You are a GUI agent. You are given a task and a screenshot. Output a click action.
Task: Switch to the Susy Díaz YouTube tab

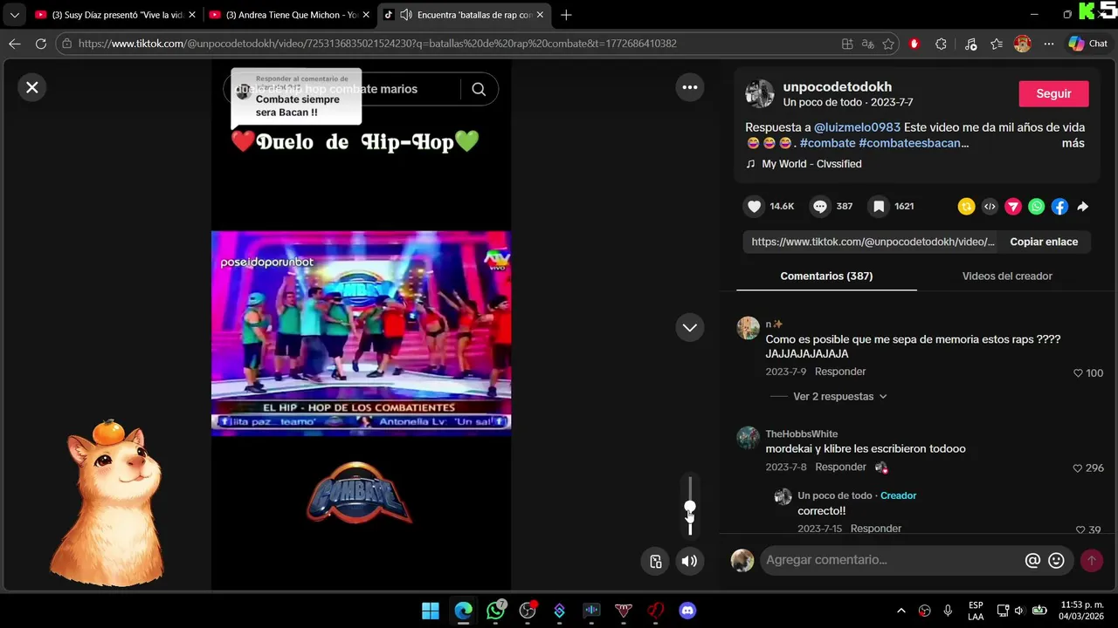pos(114,15)
